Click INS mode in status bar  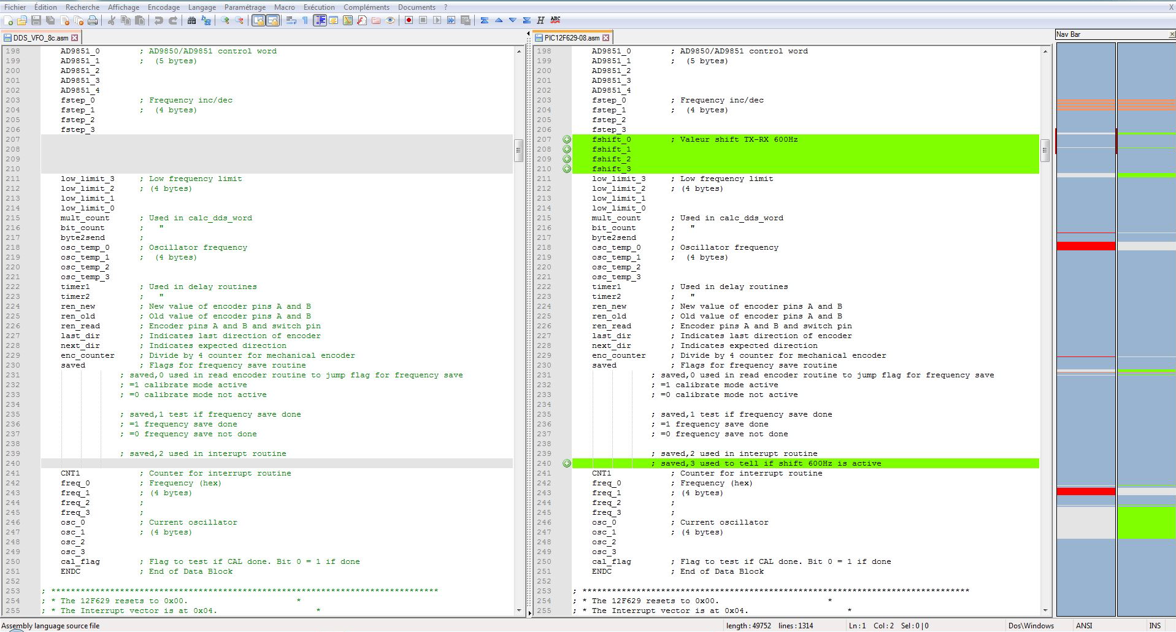tap(1155, 626)
